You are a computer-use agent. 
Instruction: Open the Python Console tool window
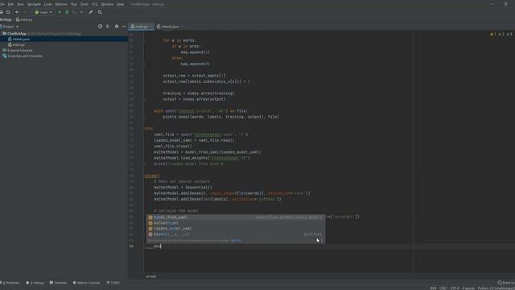(86, 283)
